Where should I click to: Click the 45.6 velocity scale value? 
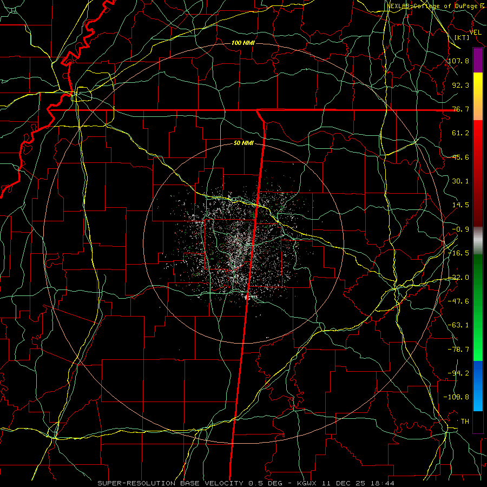[460, 157]
